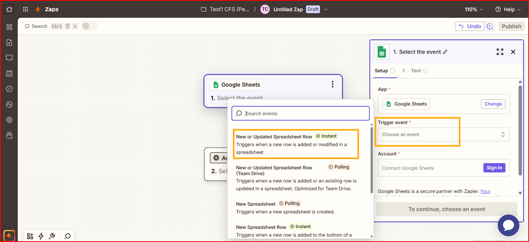The height and width of the screenshot is (242, 529).
Task: Click the version timer icon beside Undo
Action: coord(490,26)
